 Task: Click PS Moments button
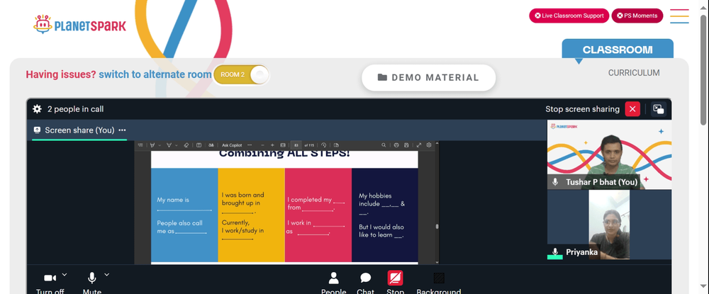coord(637,16)
